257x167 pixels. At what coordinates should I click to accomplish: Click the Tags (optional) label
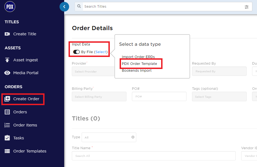coord(205,89)
